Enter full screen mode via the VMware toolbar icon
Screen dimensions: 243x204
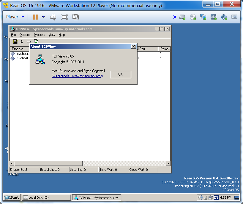[x=64, y=17]
